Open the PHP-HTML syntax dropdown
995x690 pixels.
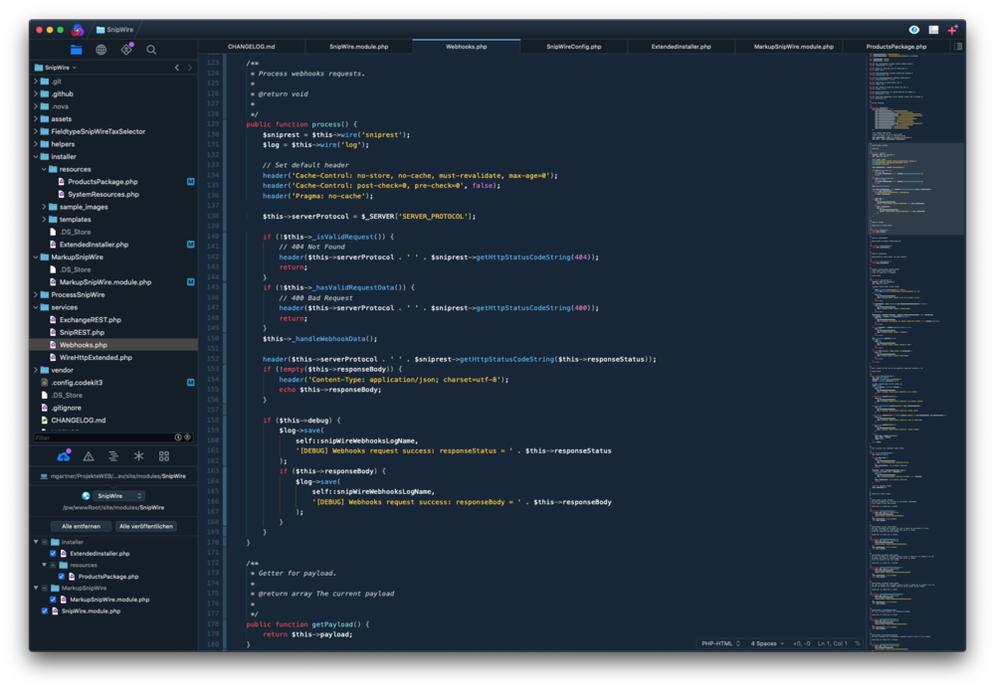[720, 643]
